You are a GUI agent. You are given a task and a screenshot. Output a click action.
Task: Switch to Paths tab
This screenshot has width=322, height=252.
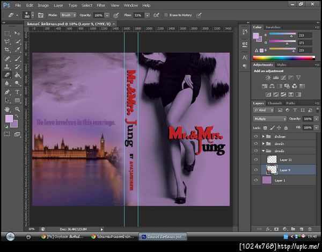point(290,103)
